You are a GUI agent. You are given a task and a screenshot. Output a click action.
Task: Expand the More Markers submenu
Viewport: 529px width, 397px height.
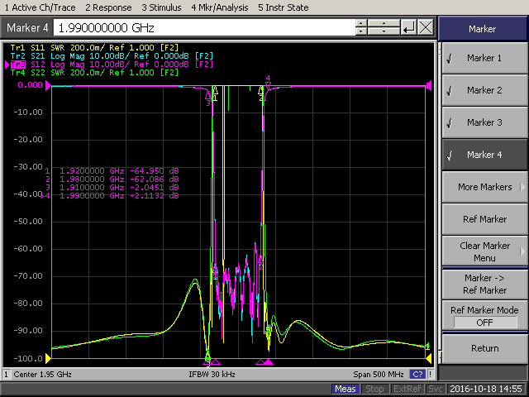484,187
